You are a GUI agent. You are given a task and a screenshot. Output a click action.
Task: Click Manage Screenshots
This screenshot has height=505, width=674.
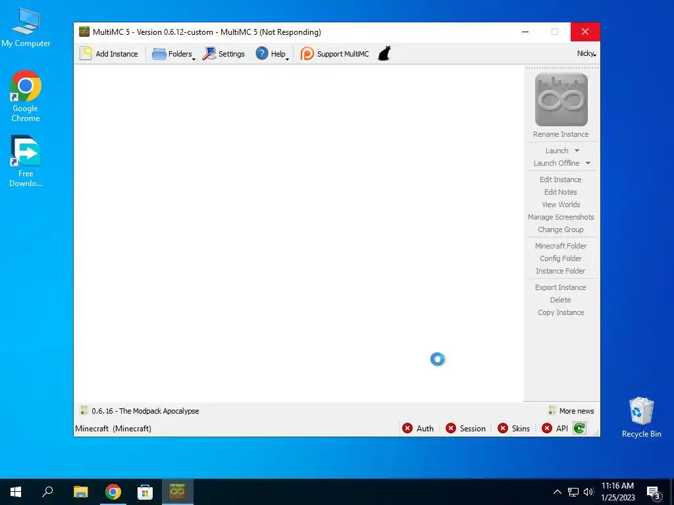coord(561,217)
